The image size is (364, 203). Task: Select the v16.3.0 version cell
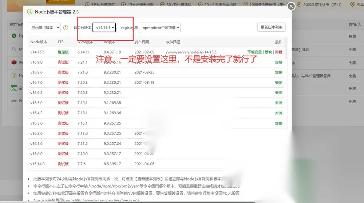point(36,123)
